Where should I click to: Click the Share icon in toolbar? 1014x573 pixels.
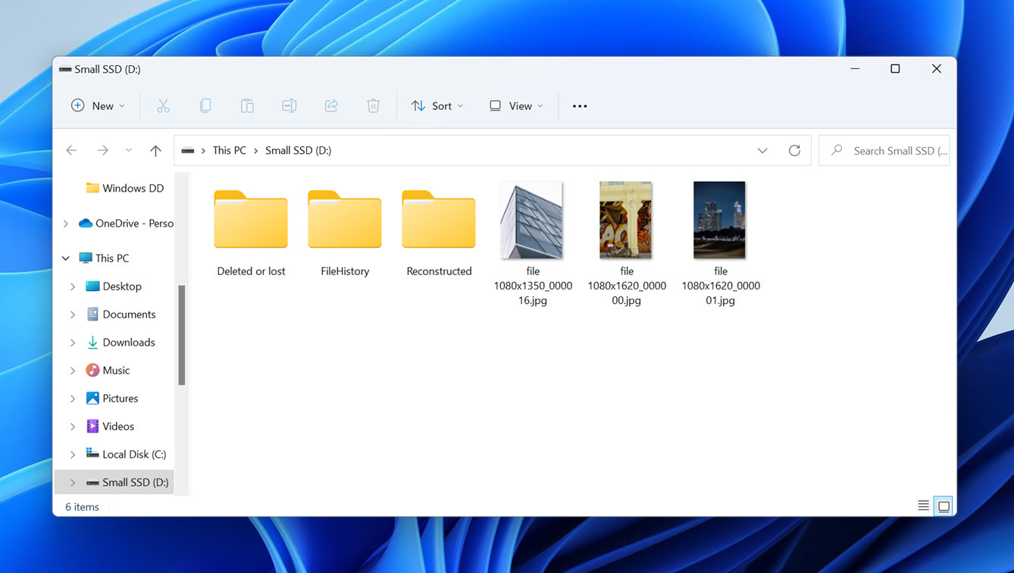tap(331, 106)
